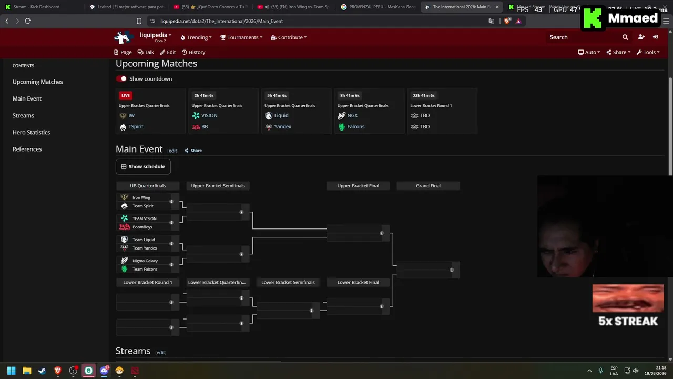Open the Talk tab of the wiki

[146, 52]
